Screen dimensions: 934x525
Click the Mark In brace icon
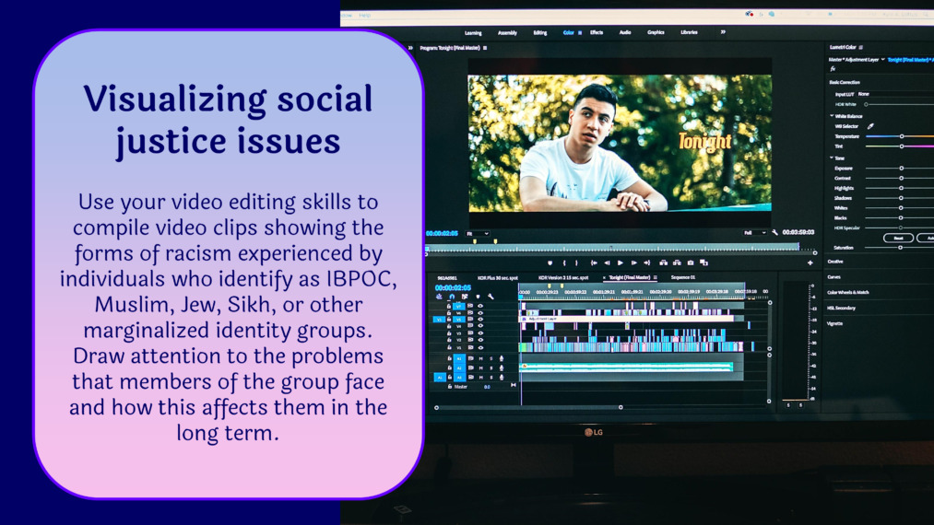[564, 262]
